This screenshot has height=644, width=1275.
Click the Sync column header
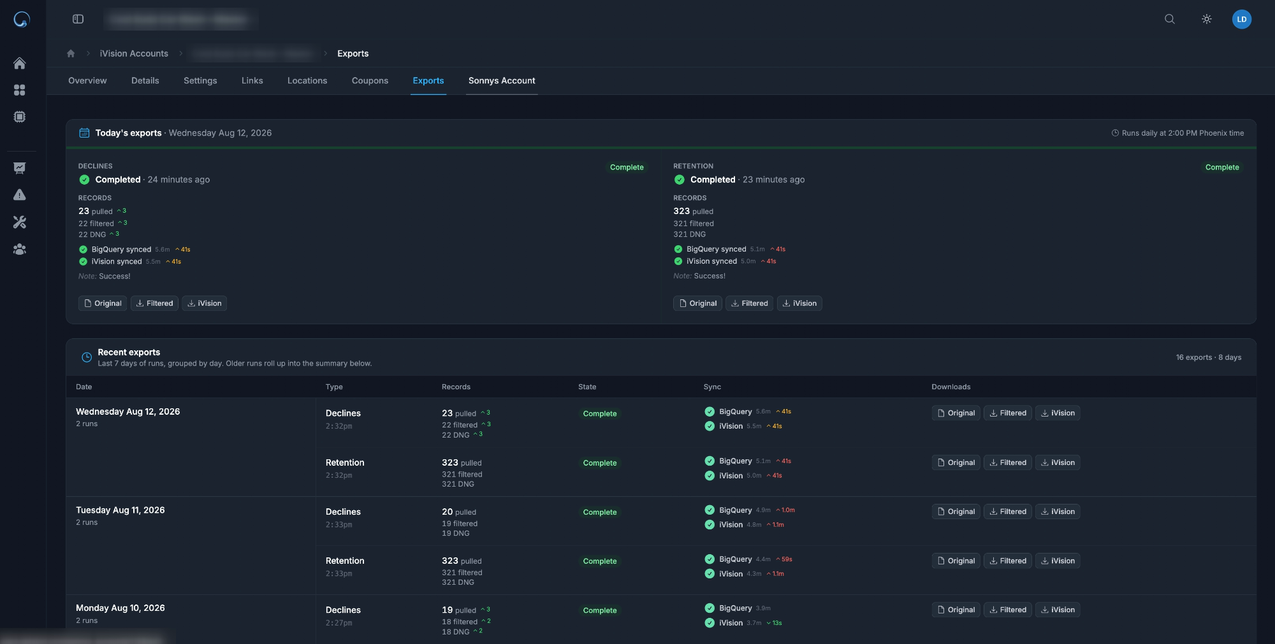point(712,387)
